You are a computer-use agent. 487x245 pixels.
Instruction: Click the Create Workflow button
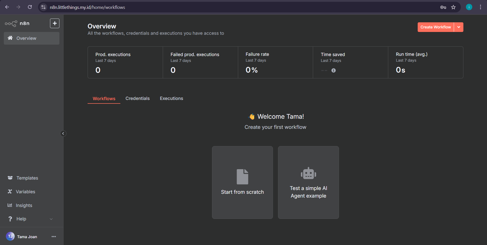435,27
